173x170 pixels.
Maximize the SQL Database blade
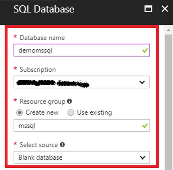[149, 9]
